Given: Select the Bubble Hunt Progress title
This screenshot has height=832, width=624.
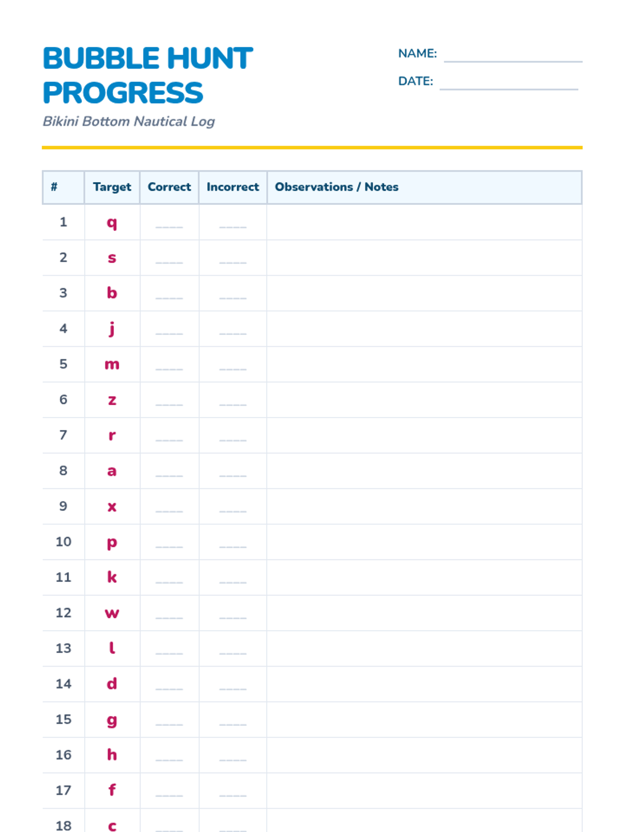Looking at the screenshot, I should coord(148,75).
